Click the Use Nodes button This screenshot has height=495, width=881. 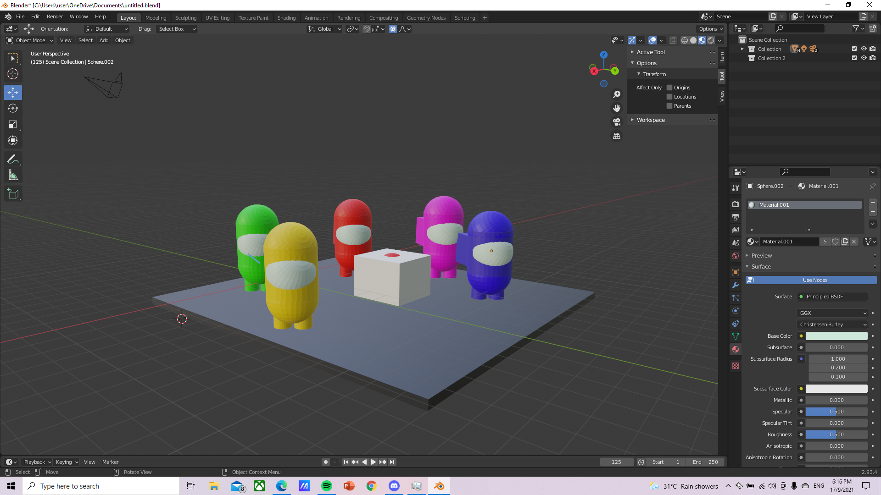tap(814, 280)
